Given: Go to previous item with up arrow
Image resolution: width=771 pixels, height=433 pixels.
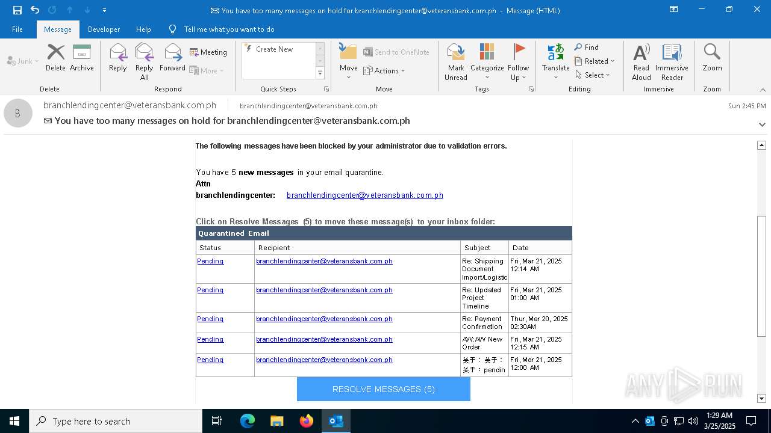Looking at the screenshot, I should (x=70, y=10).
